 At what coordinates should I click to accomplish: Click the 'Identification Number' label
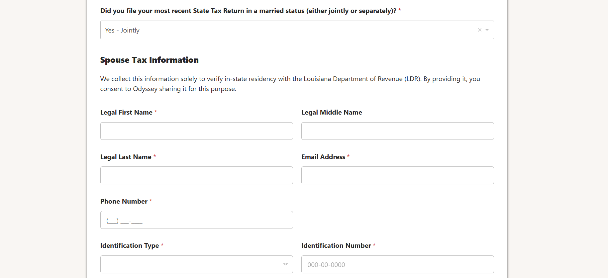pos(336,246)
